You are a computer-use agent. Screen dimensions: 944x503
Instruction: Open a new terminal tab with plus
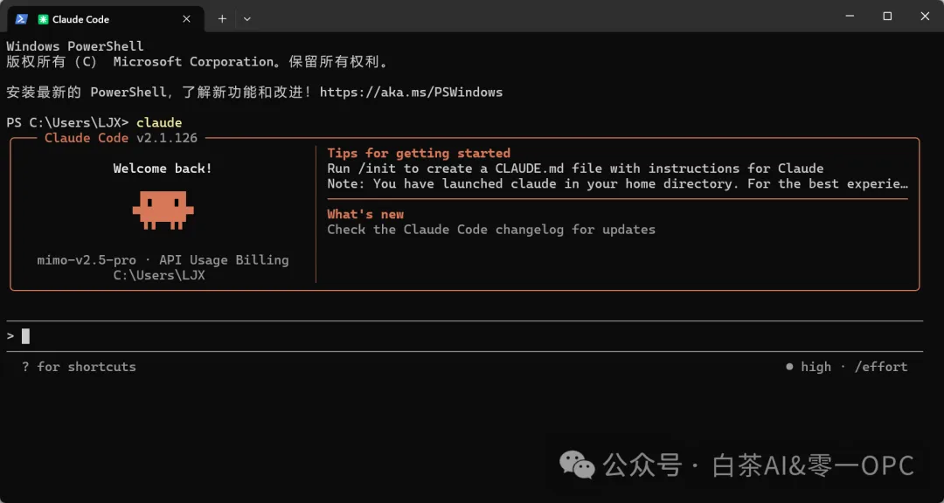[222, 19]
